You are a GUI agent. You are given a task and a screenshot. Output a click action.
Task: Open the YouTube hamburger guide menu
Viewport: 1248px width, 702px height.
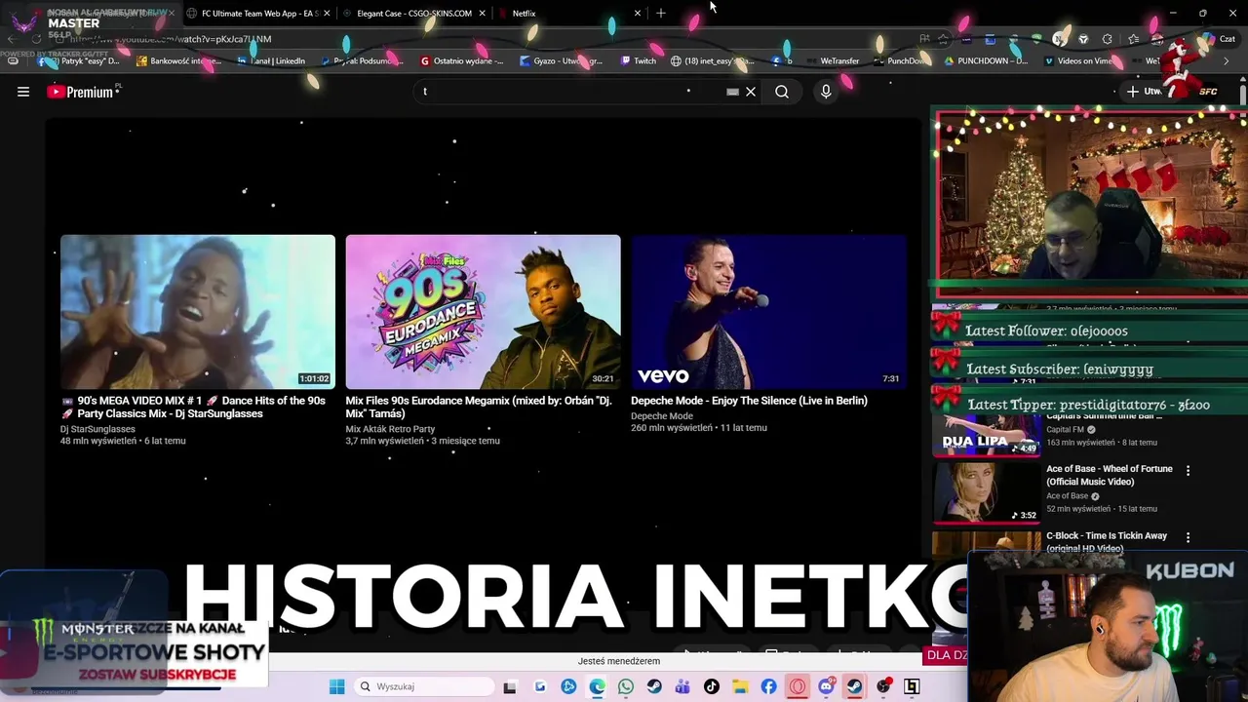(x=23, y=92)
